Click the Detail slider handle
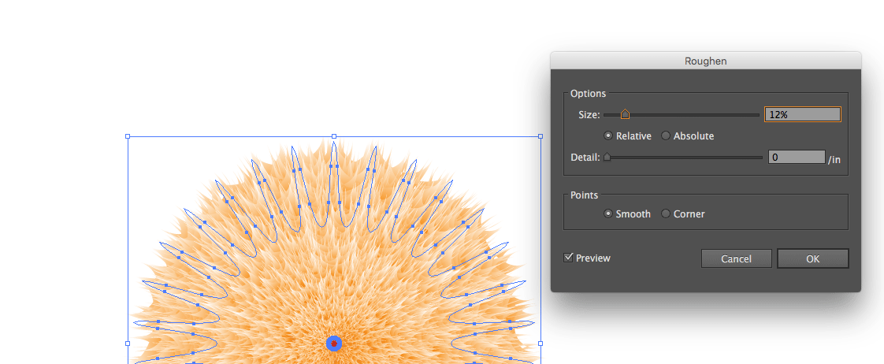 (607, 158)
